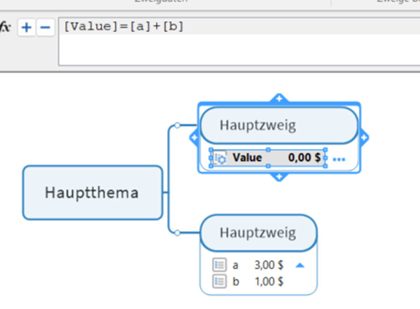420x309 pixels.
Task: Click the 1,00 $ value of property b
Action: click(268, 281)
